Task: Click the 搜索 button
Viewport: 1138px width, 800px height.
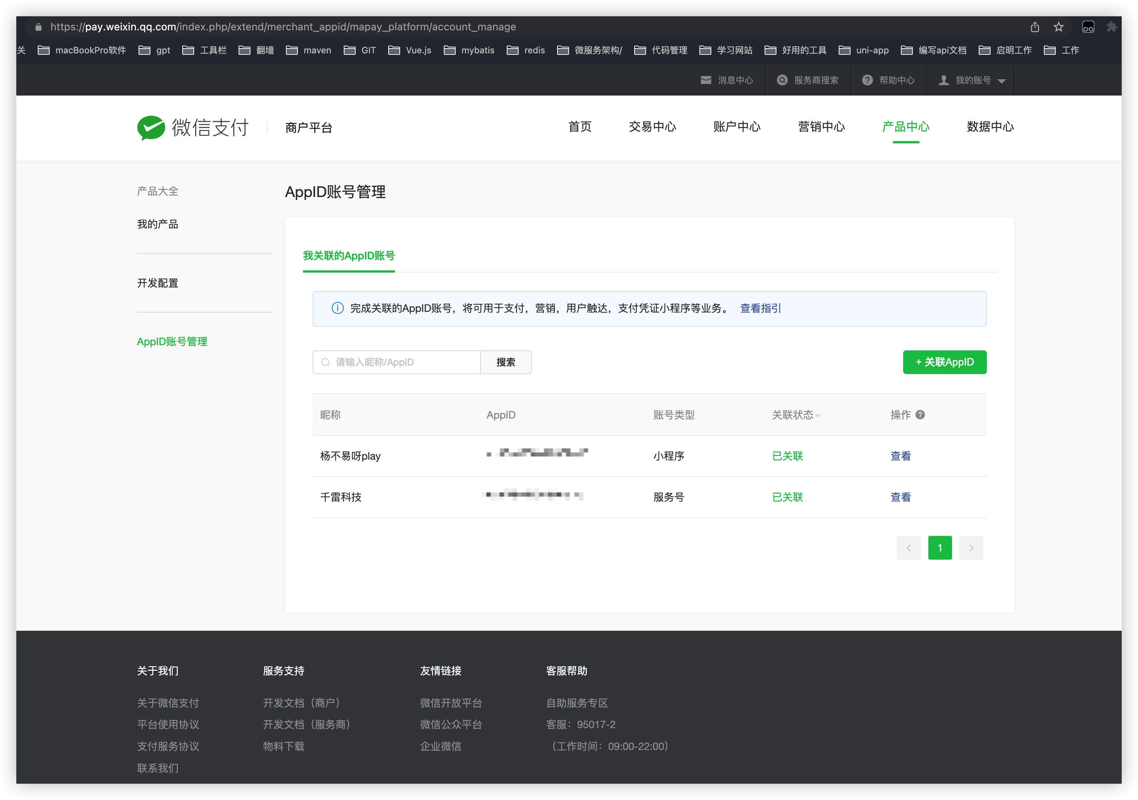Action: 506,362
